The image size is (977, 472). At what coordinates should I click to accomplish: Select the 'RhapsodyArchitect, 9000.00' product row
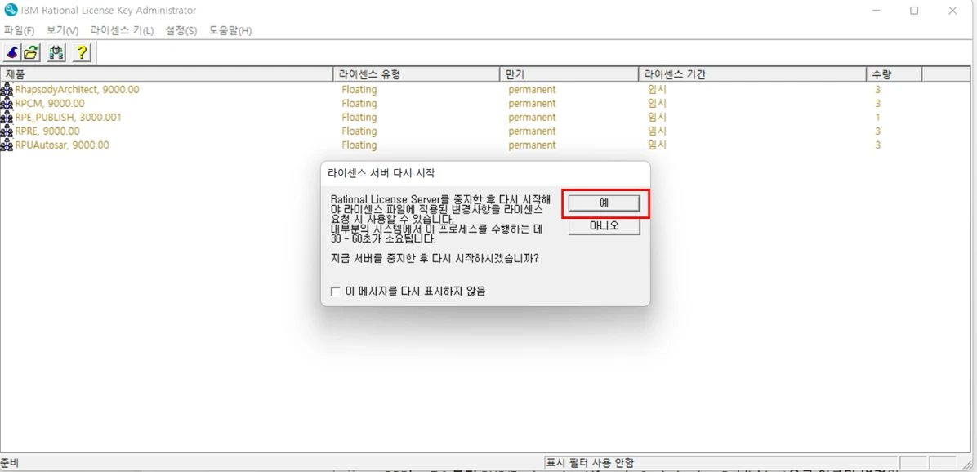click(x=78, y=90)
